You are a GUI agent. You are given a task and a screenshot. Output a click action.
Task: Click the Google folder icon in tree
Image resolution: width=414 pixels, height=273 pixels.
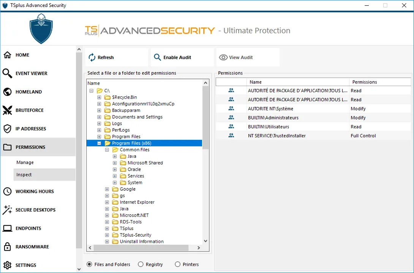coord(115,189)
